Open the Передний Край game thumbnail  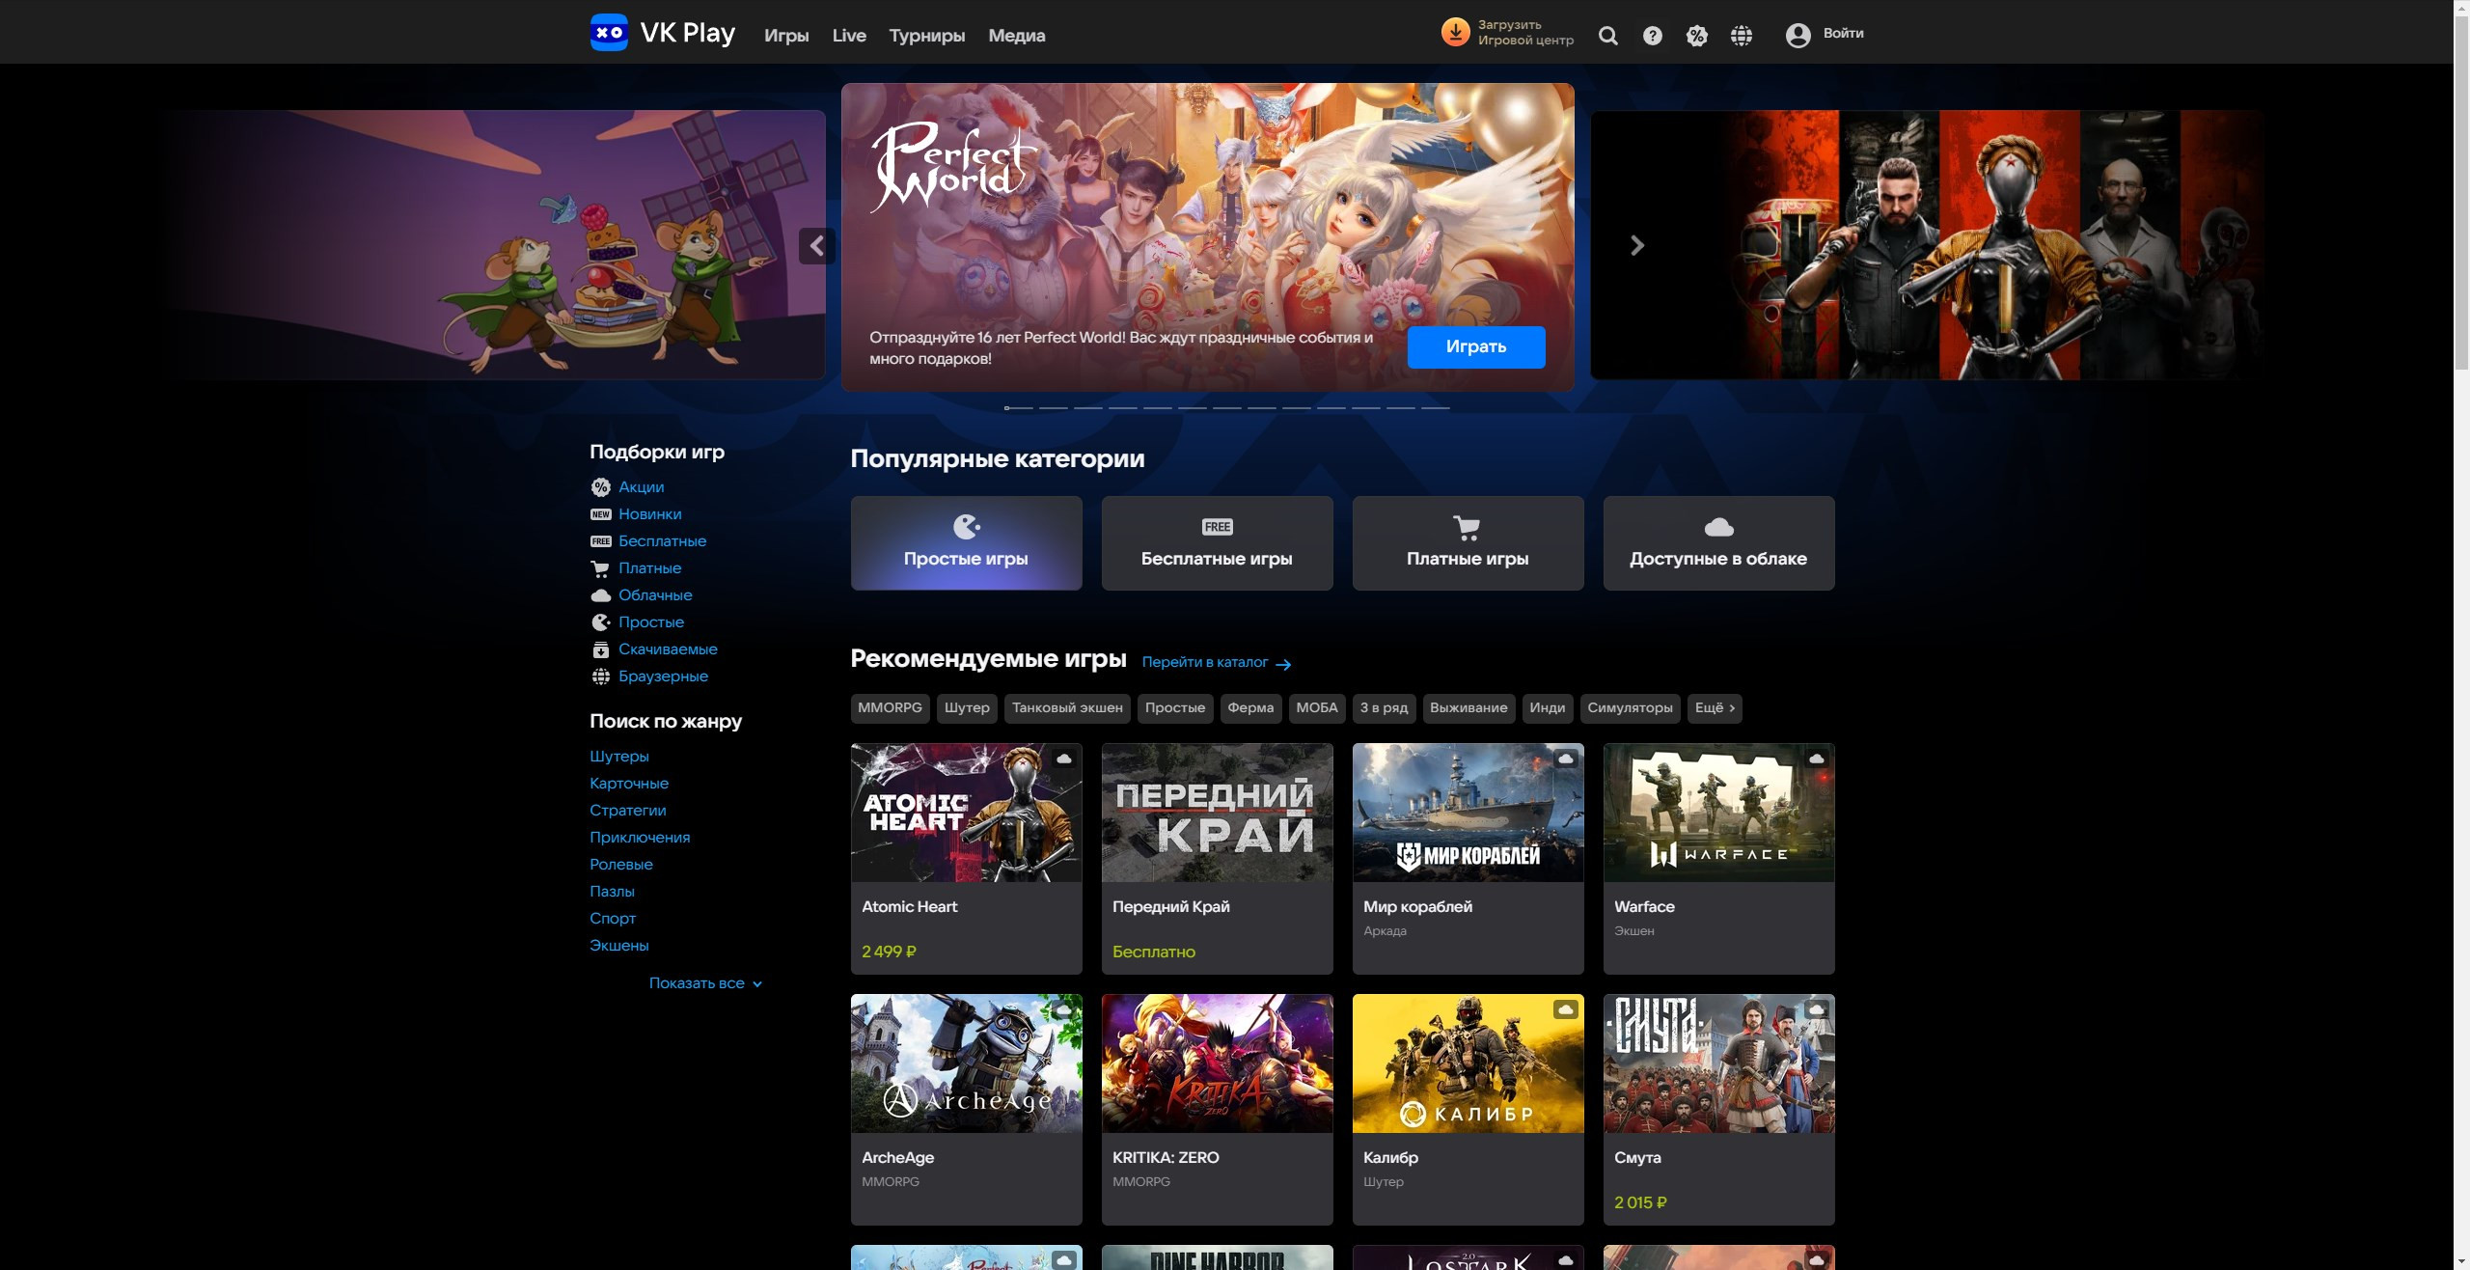pyautogui.click(x=1217, y=813)
